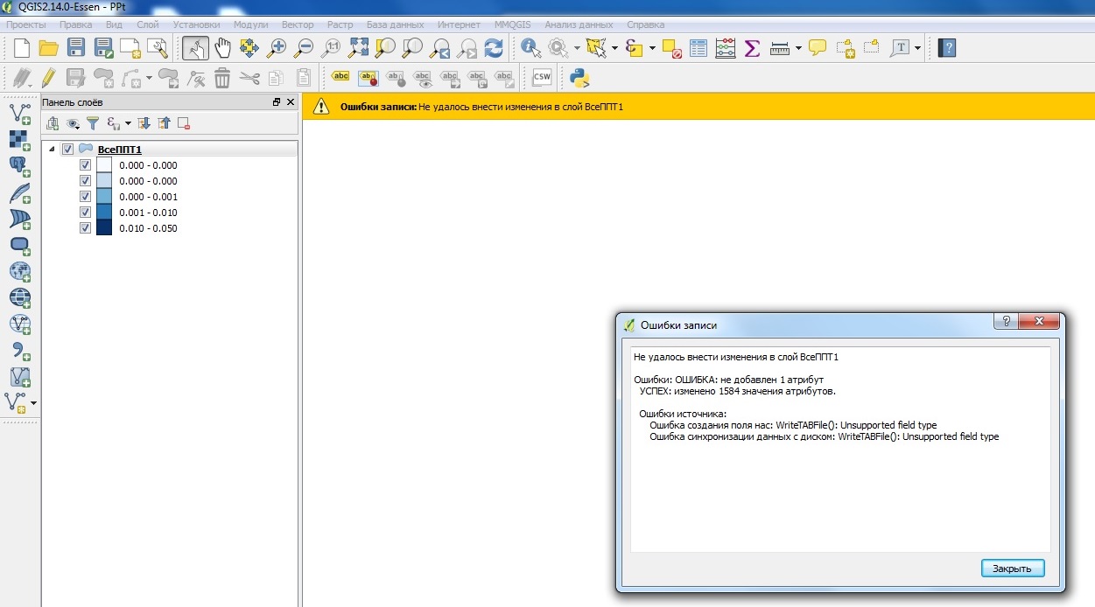1095x607 pixels.
Task: Open the composer manager wrench icon
Action: (x=158, y=47)
